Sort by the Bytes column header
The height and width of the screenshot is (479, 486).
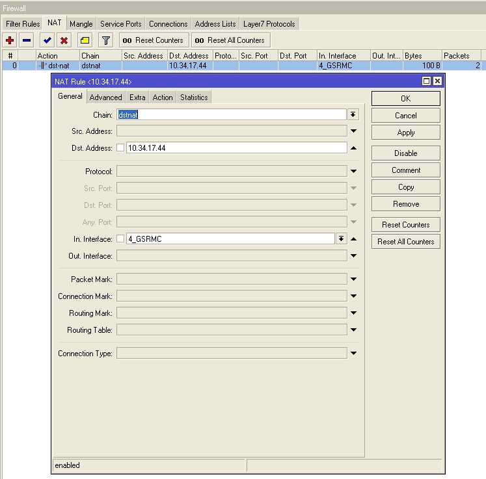pos(422,56)
